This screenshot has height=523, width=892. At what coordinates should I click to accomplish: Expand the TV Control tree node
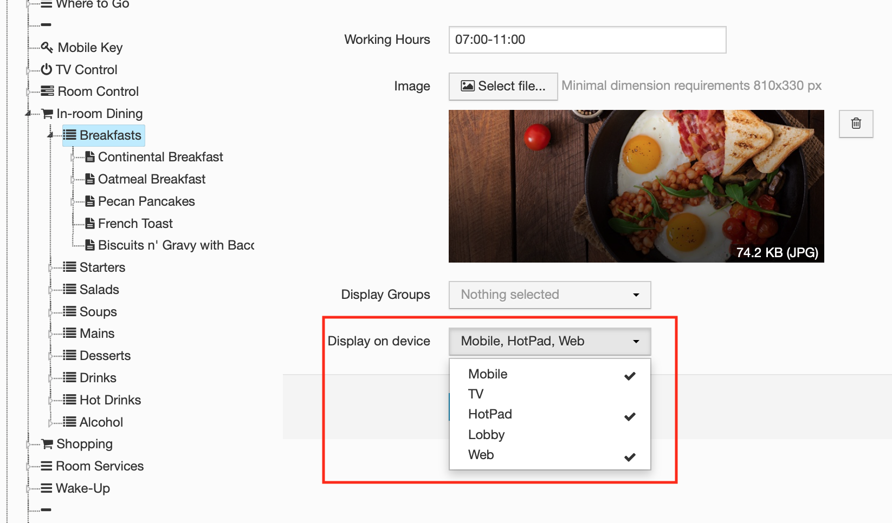(x=28, y=70)
